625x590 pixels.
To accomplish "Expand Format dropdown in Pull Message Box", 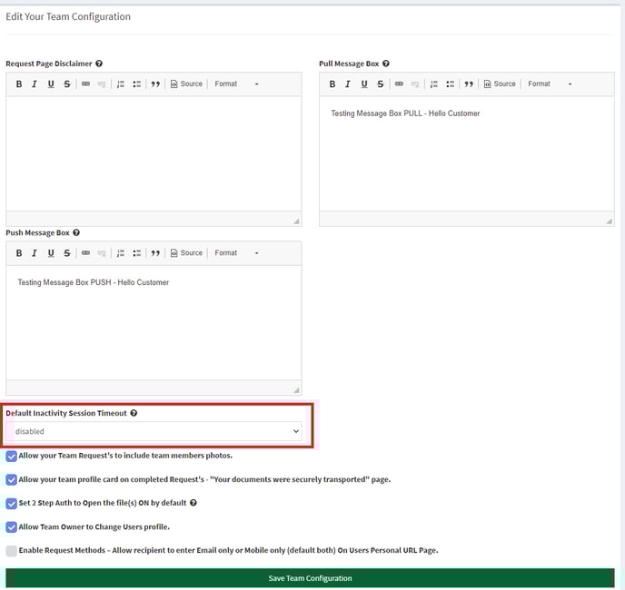I will pos(550,84).
